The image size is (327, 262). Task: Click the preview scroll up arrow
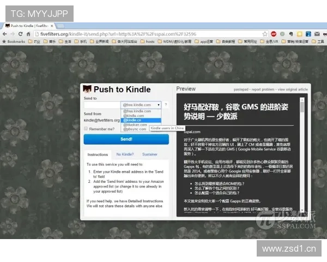302,99
